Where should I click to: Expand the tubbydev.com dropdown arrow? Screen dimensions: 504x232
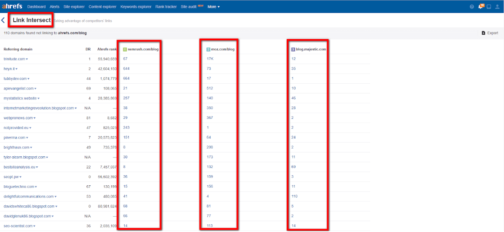28,79
